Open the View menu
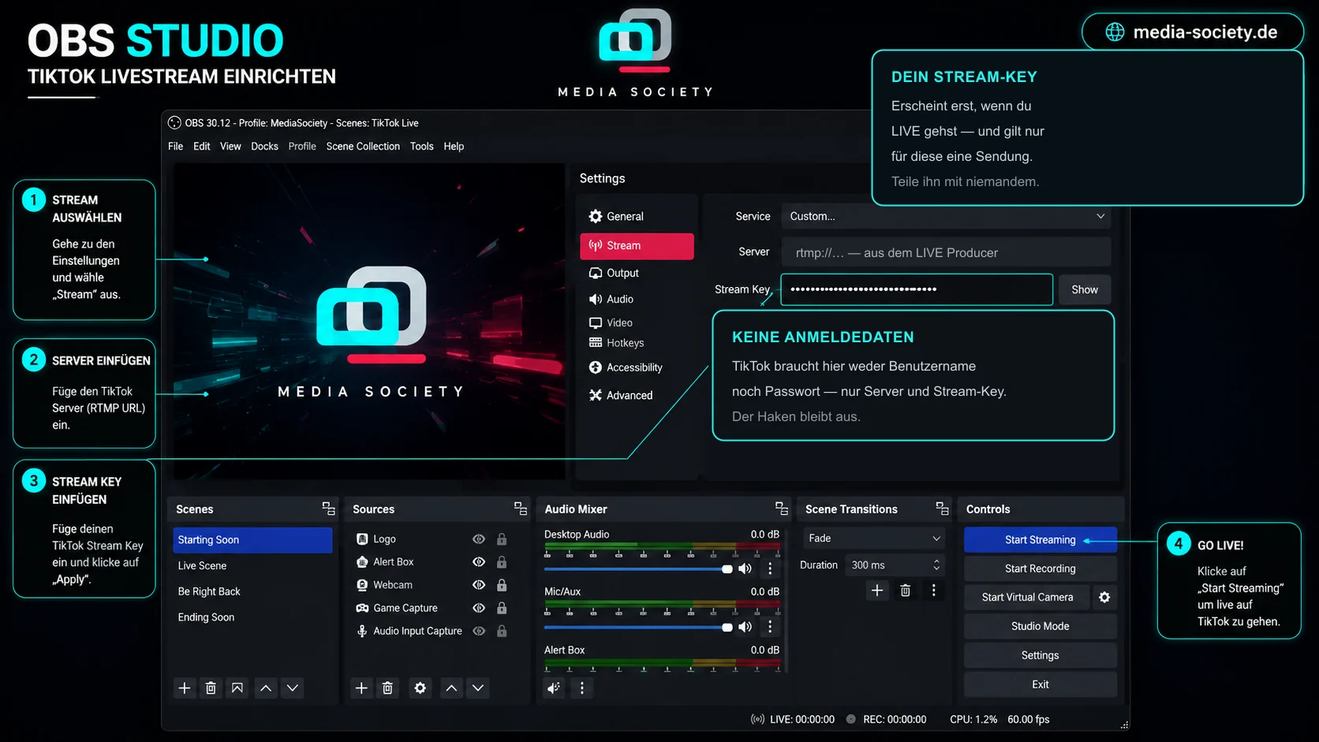 click(230, 146)
